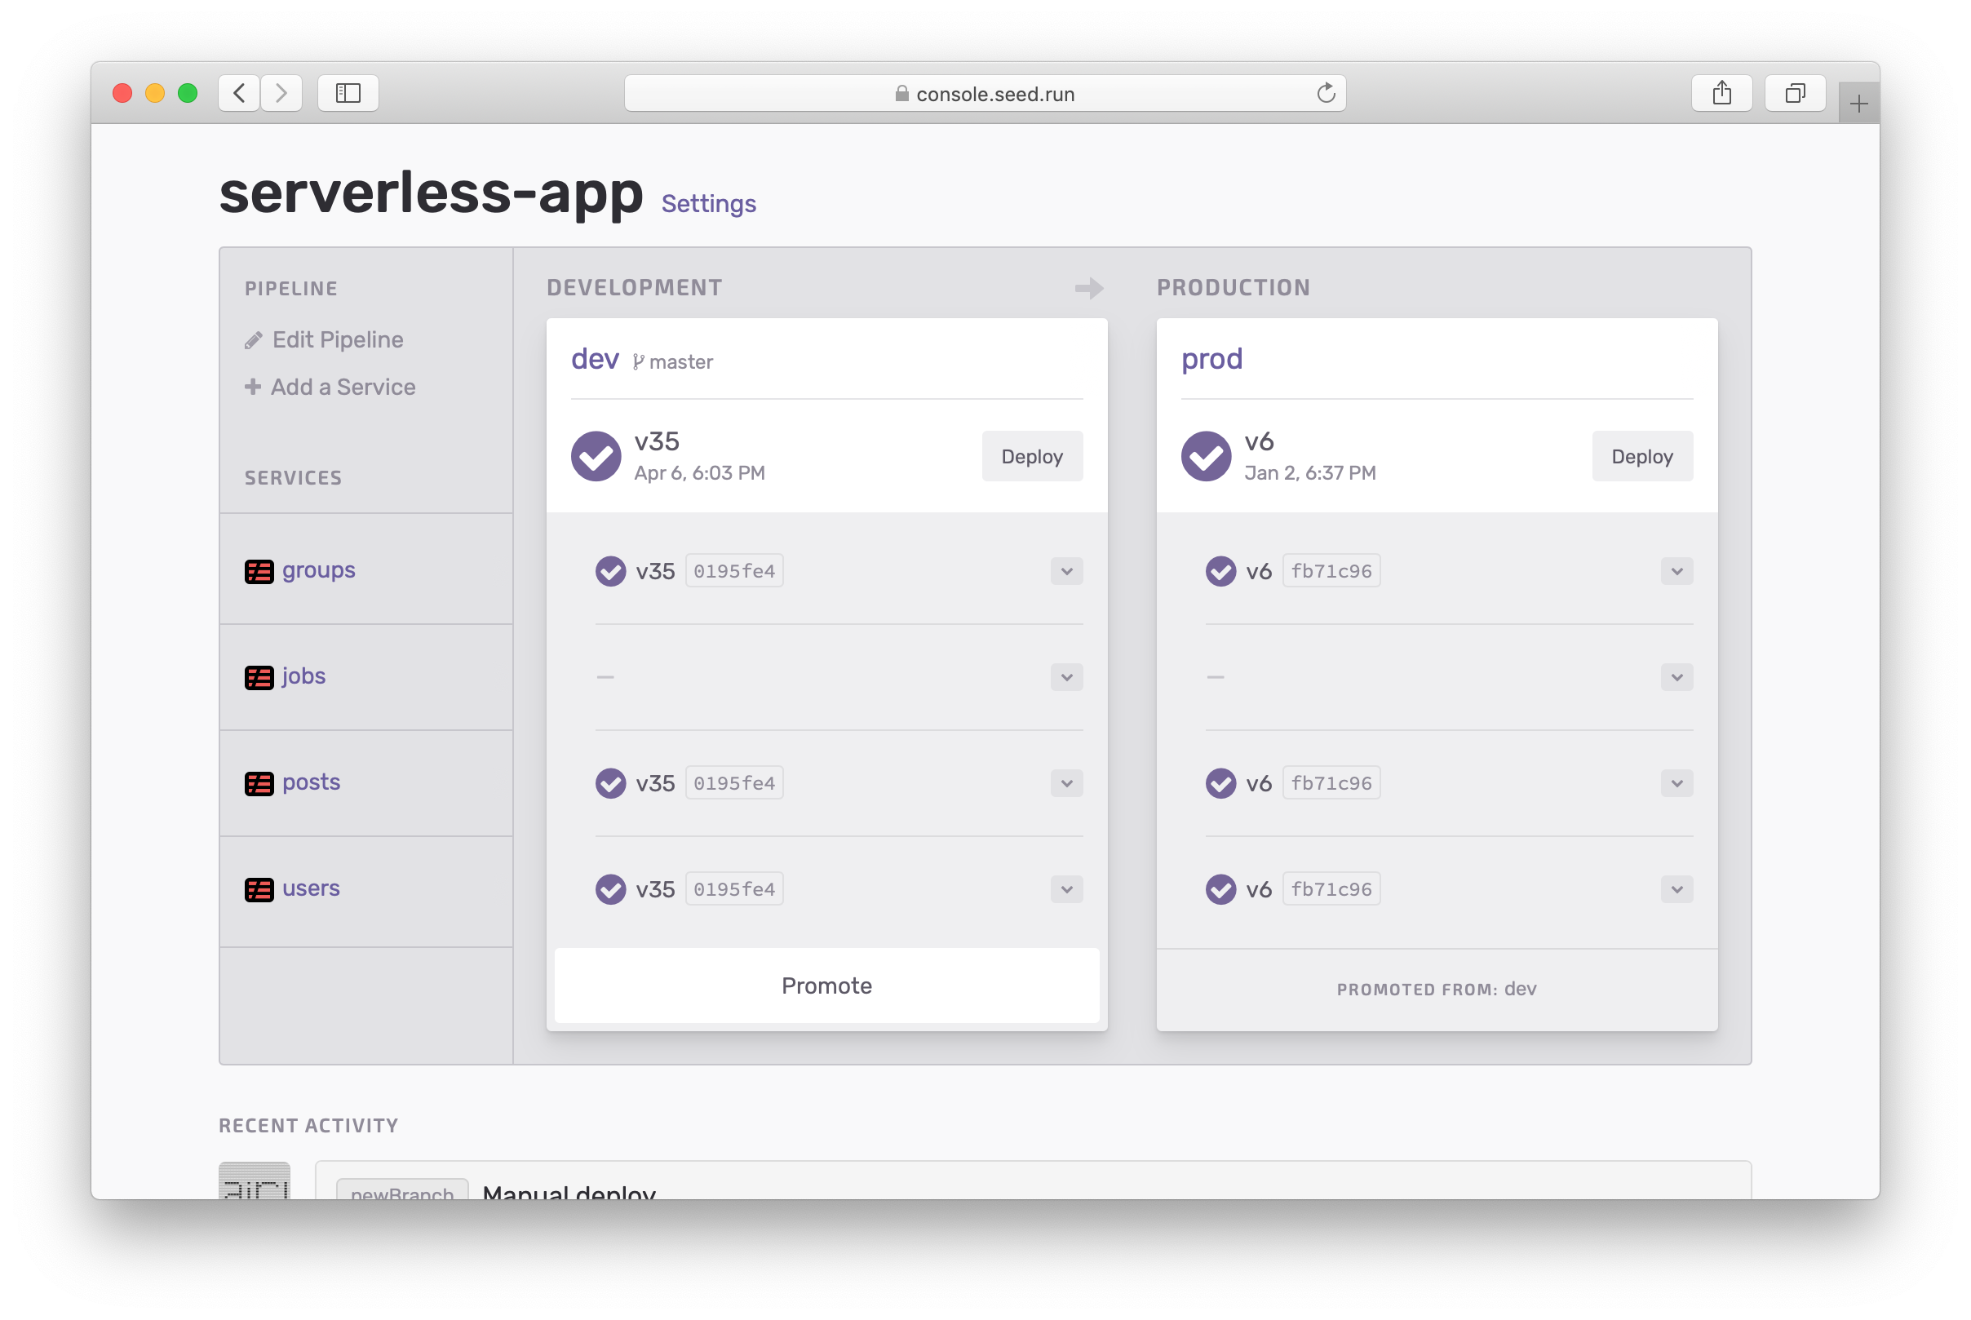
Task: Click the Promote button in dev stage
Action: pos(825,986)
